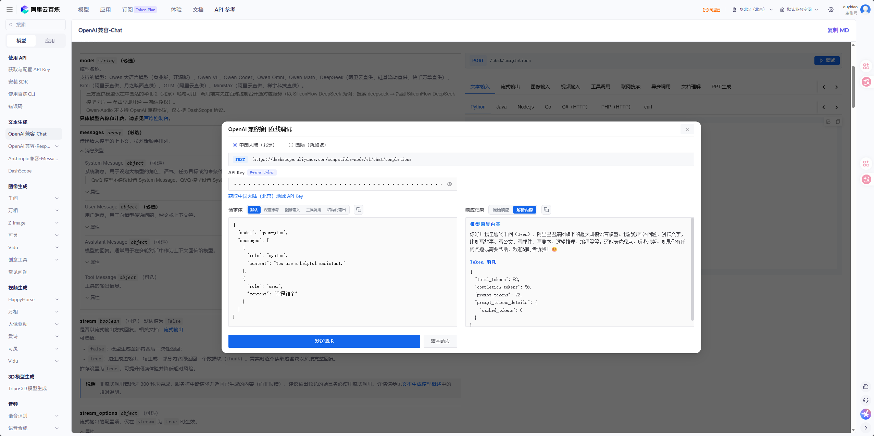Viewport: 874px width, 436px height.
Task: Open the hamburger menu in the header
Action: 10,10
